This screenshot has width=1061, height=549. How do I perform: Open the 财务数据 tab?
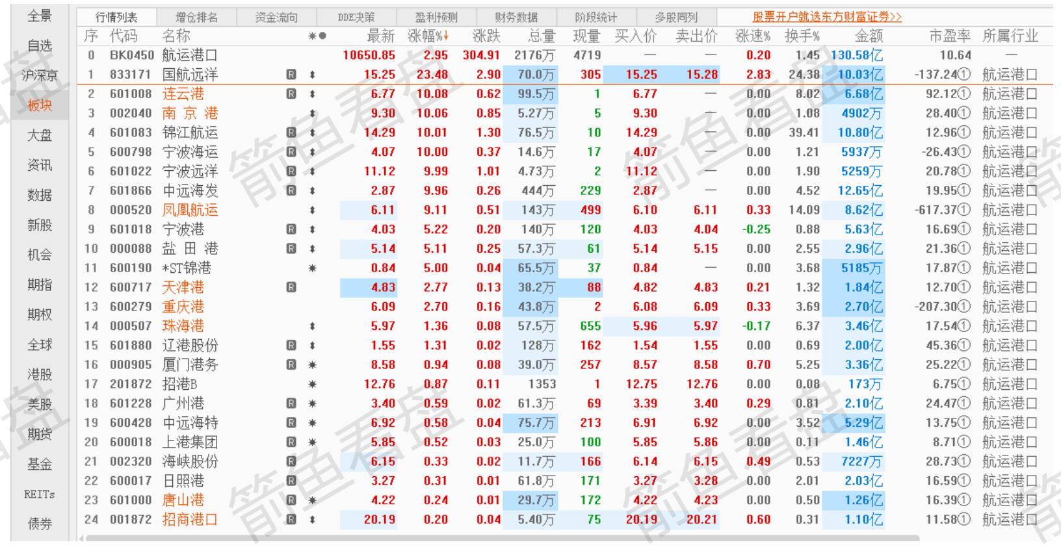point(516,18)
